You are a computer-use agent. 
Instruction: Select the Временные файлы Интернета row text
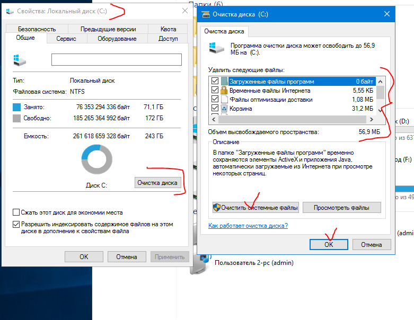[270, 91]
